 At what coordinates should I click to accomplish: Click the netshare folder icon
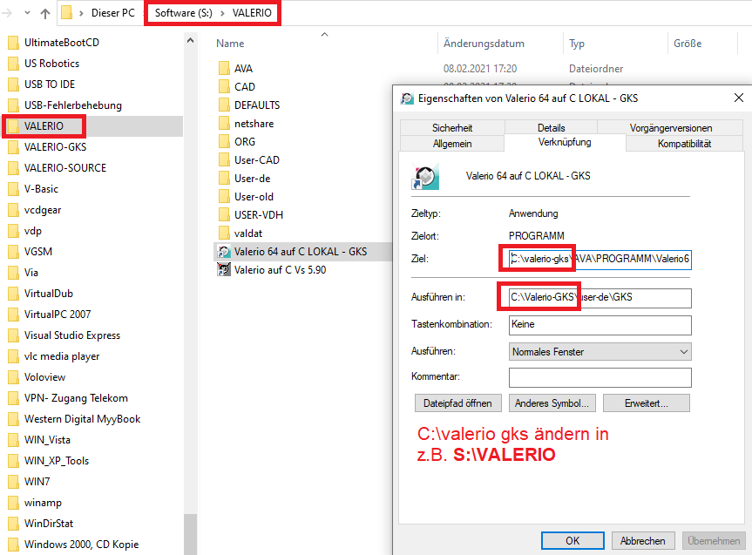223,124
